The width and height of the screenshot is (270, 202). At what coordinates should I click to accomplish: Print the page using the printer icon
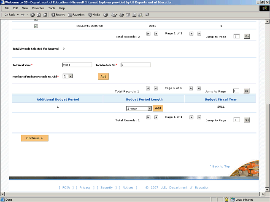(121, 15)
